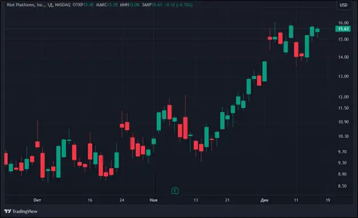
Task: Click the 15.00 price axis label
Action: click(343, 39)
